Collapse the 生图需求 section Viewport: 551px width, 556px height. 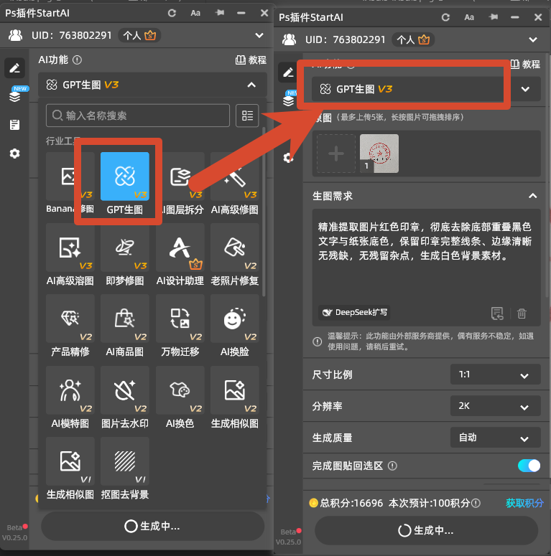click(532, 196)
